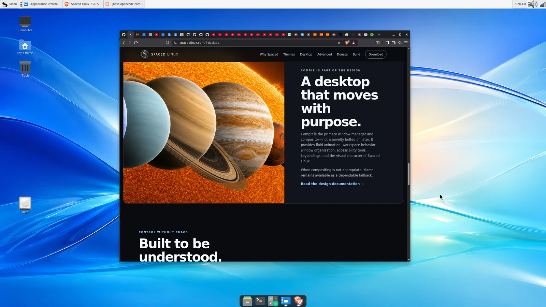This screenshot has height=307, width=546.
Task: Open the Computer desktop icon
Action: coord(25,24)
